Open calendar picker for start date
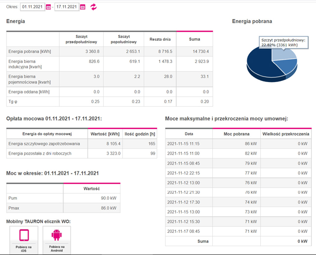316x255 pixels. pos(48,7)
